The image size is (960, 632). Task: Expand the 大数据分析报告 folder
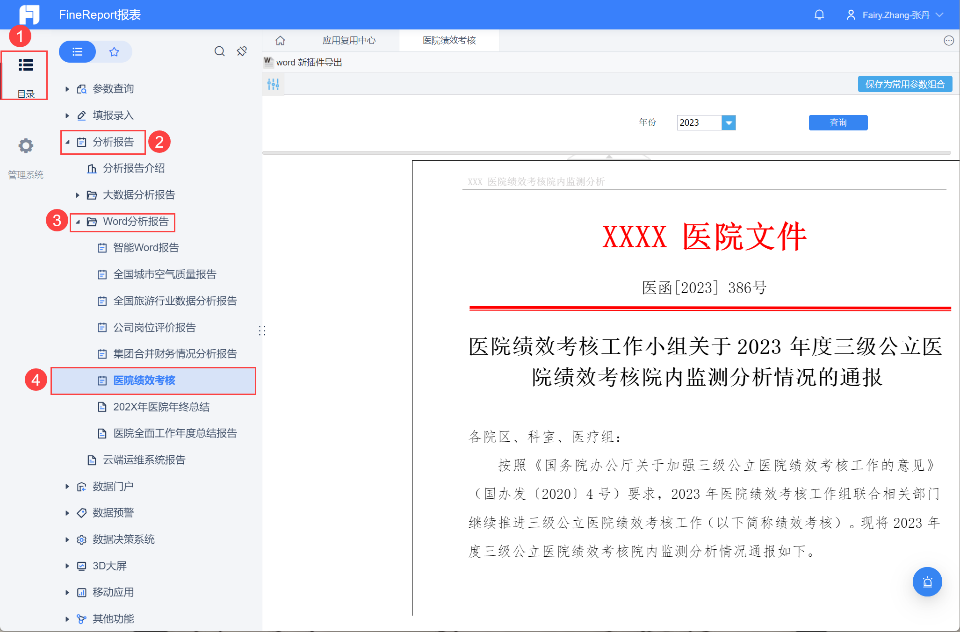(78, 195)
